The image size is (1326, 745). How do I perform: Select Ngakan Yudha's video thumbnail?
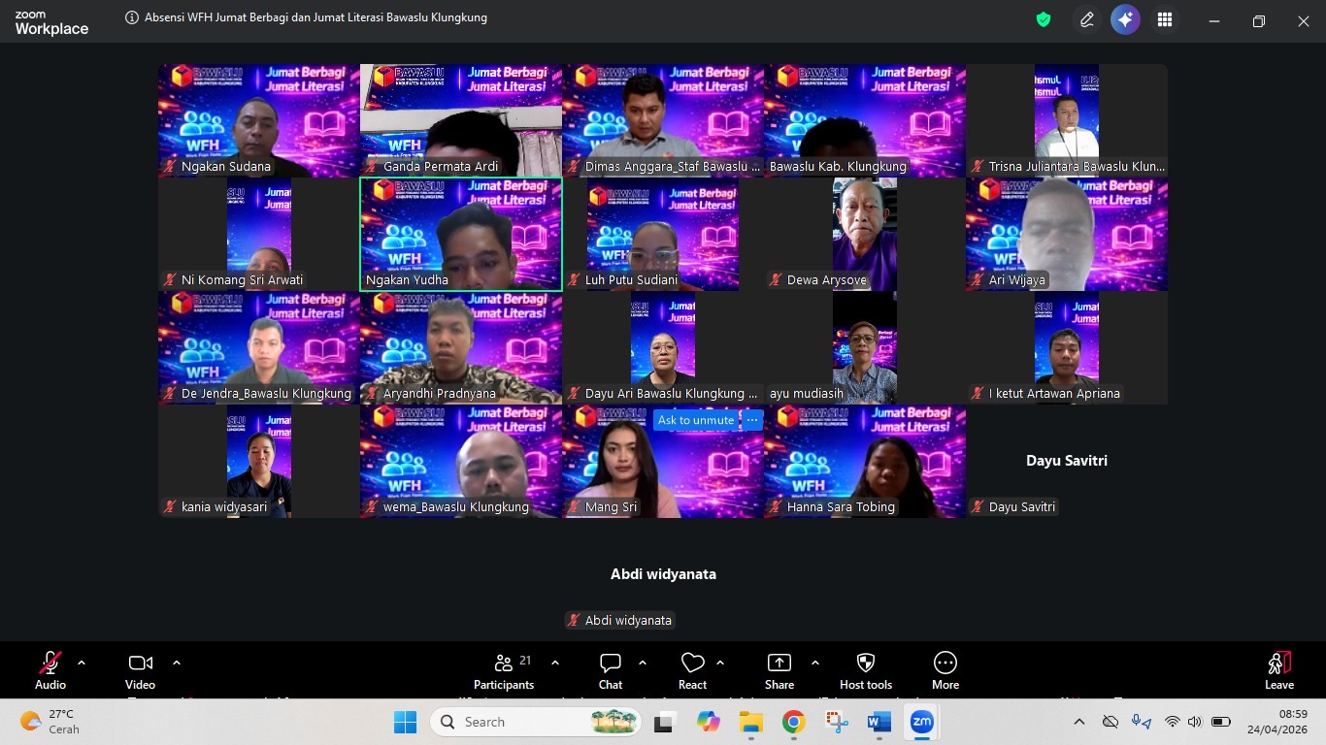[460, 233]
